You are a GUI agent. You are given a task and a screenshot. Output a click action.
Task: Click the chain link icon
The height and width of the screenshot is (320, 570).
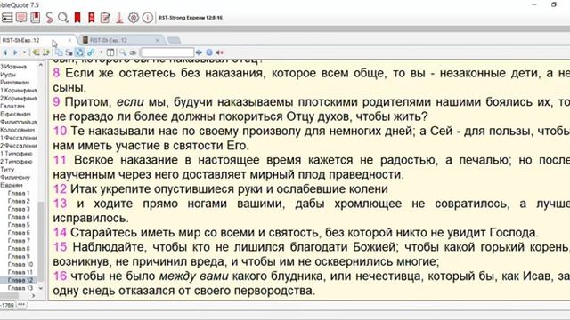[x=91, y=52]
